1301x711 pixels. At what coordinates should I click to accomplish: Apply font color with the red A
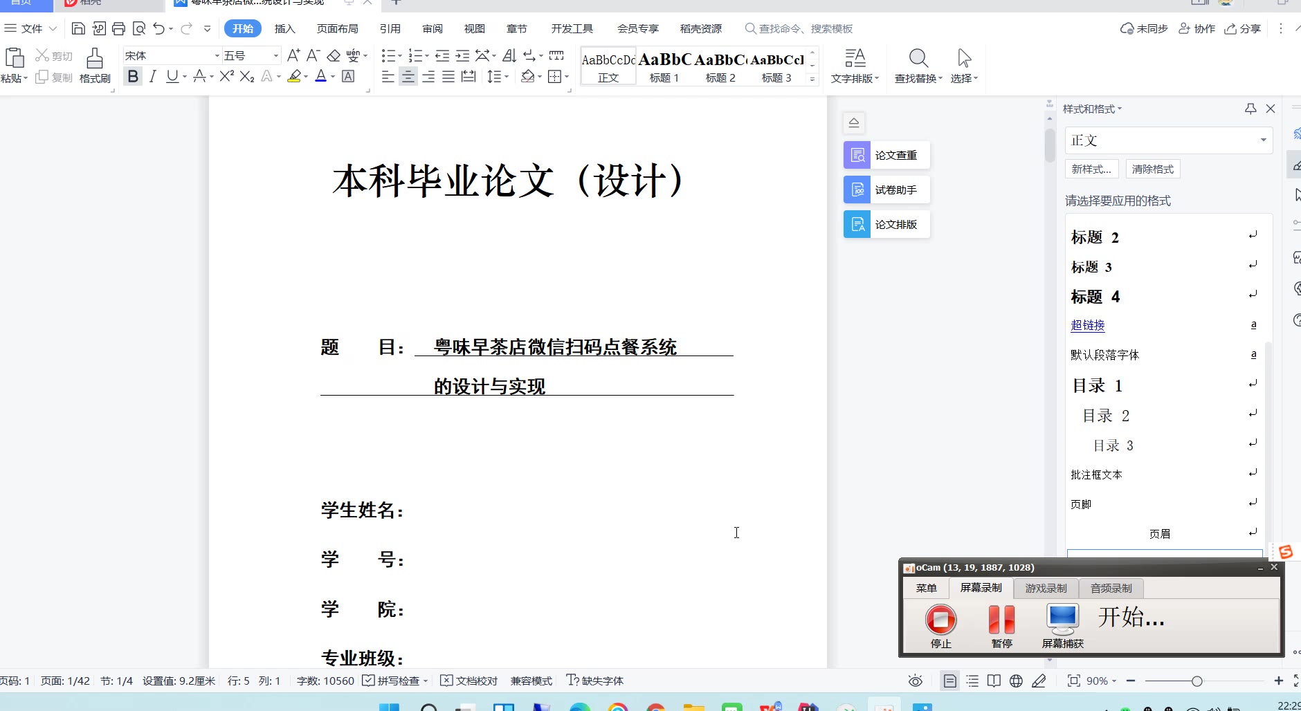(x=320, y=76)
